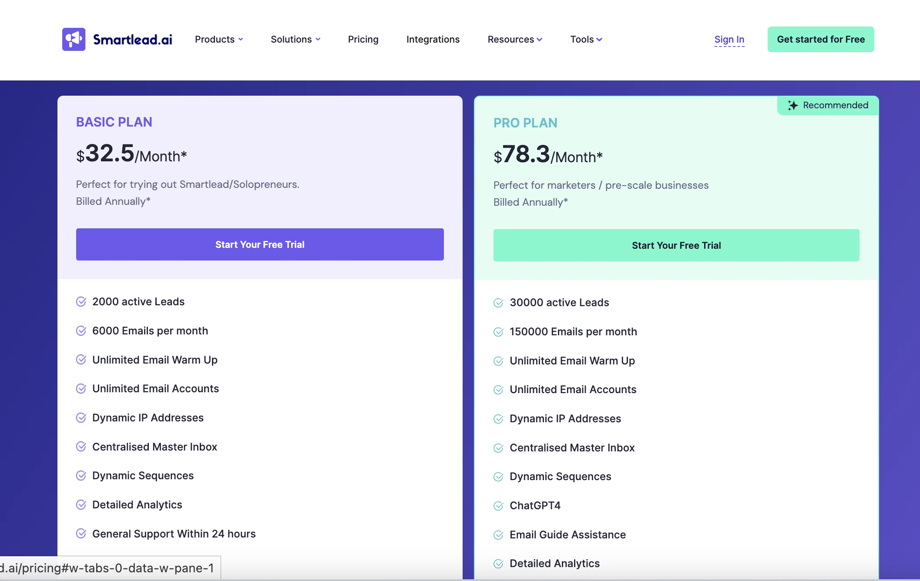Screen dimensions: 920x581
Task: Click the checkmark beside ChatGPT4 feature
Action: (x=499, y=506)
